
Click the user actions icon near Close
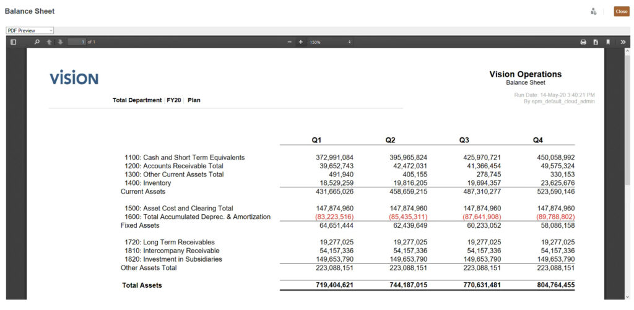coord(593,11)
